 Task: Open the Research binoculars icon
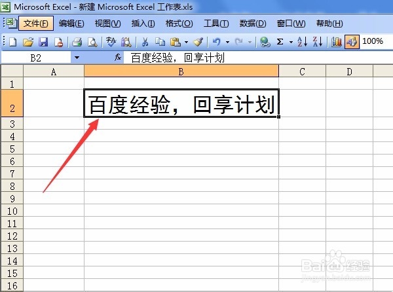(126, 41)
